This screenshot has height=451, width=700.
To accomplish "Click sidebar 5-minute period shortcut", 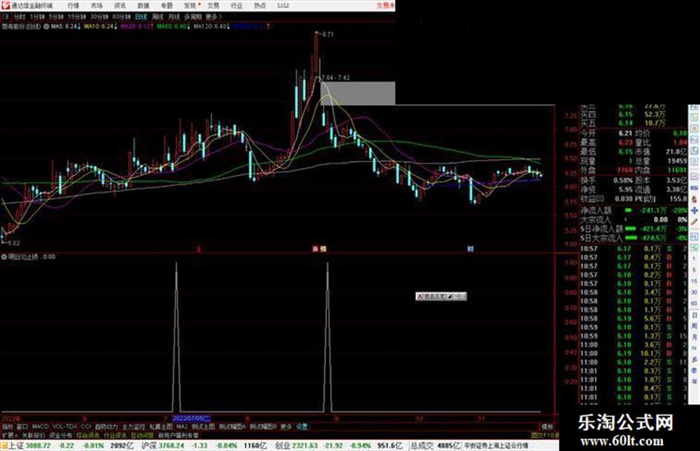I will pos(694,270).
